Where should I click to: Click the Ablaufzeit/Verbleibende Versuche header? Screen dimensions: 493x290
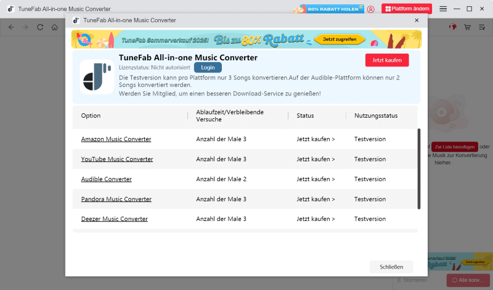click(x=230, y=116)
